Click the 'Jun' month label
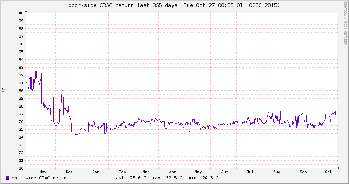 click(x=224, y=172)
